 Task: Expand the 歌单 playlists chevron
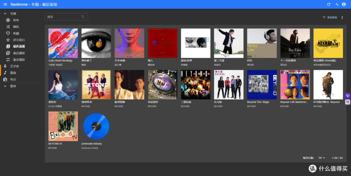5,86
